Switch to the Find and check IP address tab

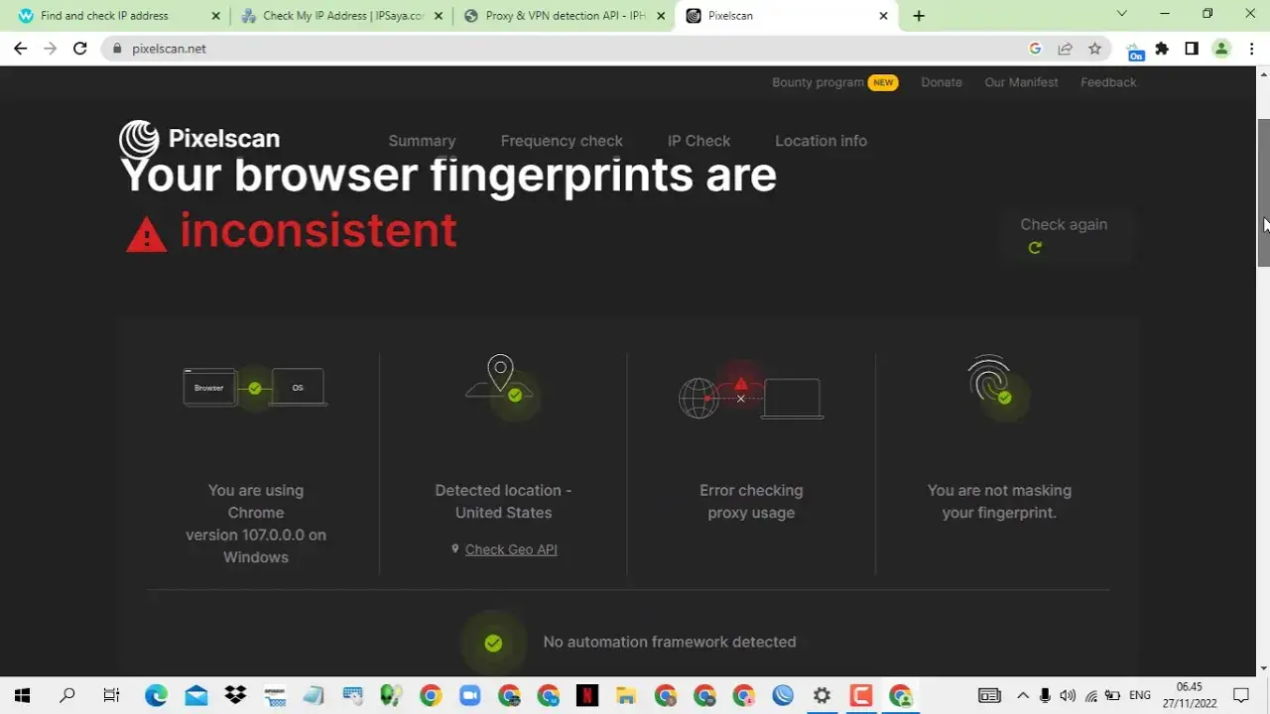[x=104, y=16]
